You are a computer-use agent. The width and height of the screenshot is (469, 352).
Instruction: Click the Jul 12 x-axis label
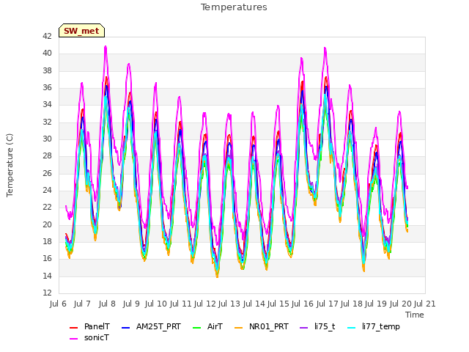tap(205, 304)
